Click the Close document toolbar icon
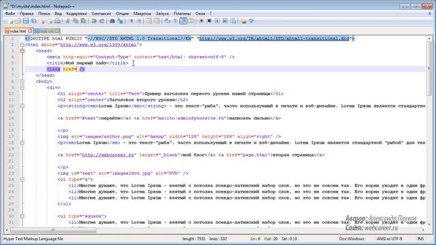 pyautogui.click(x=42, y=21)
